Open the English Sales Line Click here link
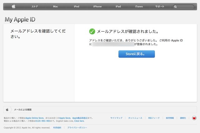The width and height of the screenshot is (200, 133). (x=79, y=121)
